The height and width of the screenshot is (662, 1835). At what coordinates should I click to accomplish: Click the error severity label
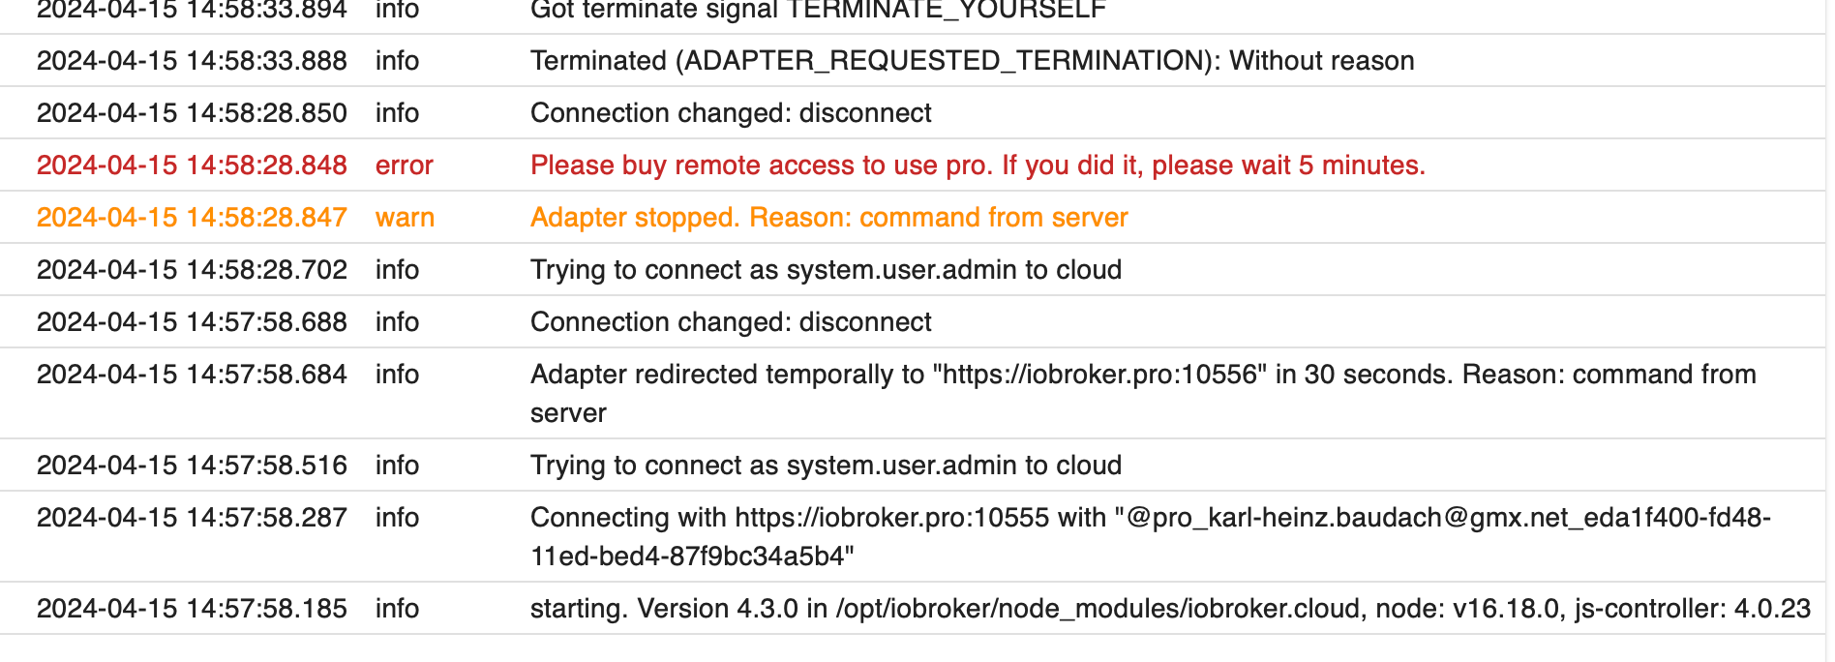(x=405, y=165)
